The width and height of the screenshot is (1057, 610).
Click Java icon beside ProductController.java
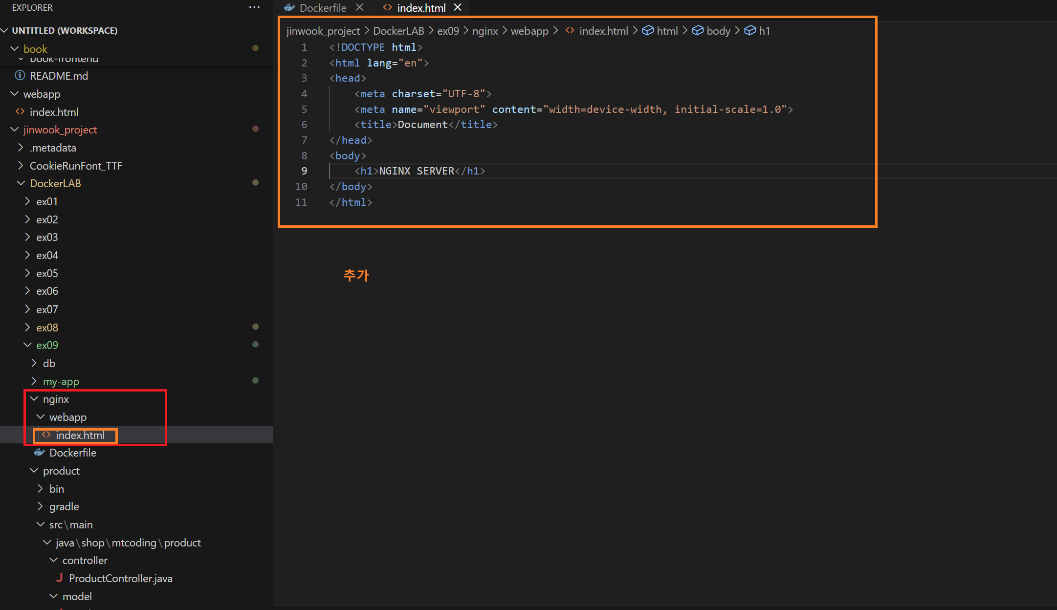pos(59,578)
